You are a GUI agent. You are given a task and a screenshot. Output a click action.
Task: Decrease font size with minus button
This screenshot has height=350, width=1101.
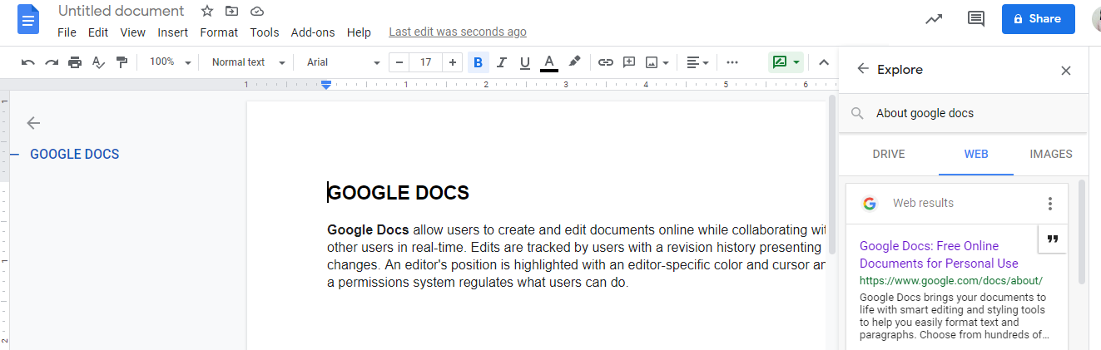400,62
